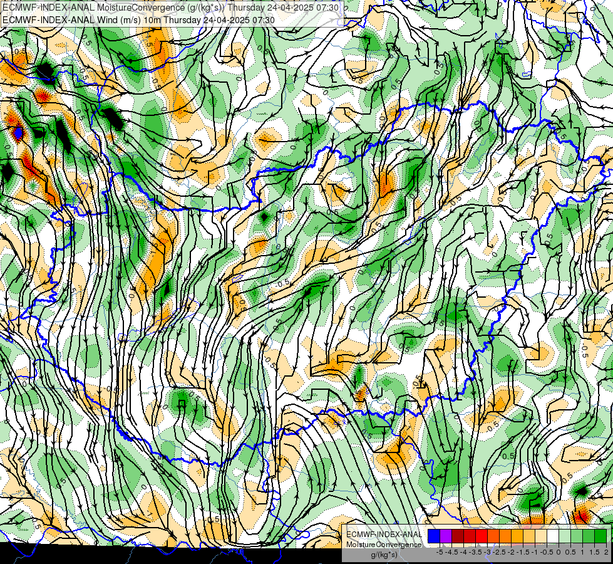The width and height of the screenshot is (613, 564).
Task: Click the 1.5 legend scale value
Action: [595, 552]
